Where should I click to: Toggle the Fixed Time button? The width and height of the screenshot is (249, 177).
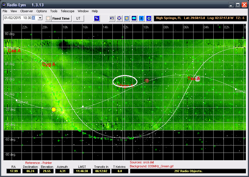click(61, 18)
